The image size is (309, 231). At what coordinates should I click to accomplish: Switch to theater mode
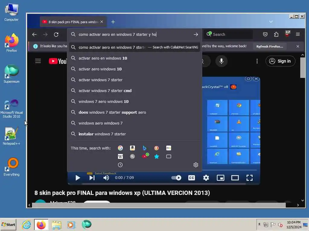click(235, 178)
